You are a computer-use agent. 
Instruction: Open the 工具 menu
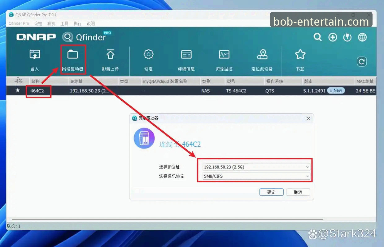click(x=64, y=23)
